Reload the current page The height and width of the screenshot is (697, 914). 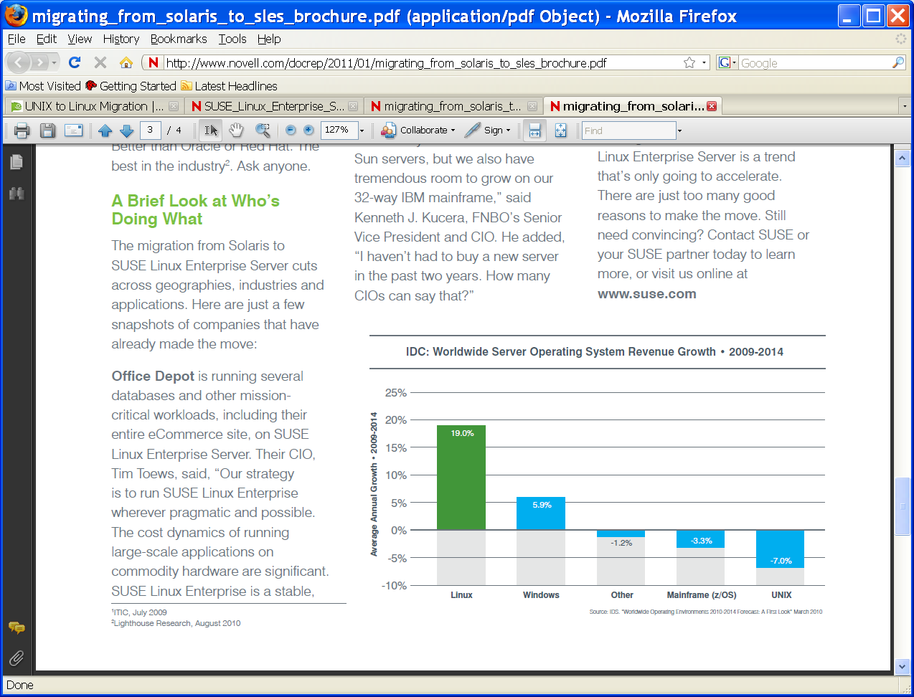[x=75, y=62]
